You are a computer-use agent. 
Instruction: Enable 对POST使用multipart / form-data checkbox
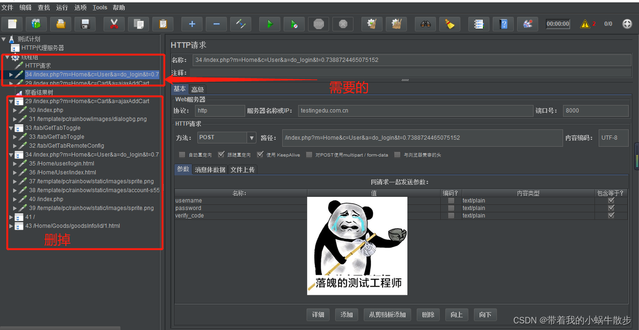point(309,155)
